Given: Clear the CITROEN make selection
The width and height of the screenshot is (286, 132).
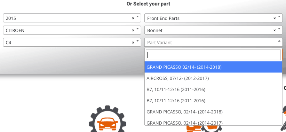Looking at the screenshot, I should tap(133, 30).
